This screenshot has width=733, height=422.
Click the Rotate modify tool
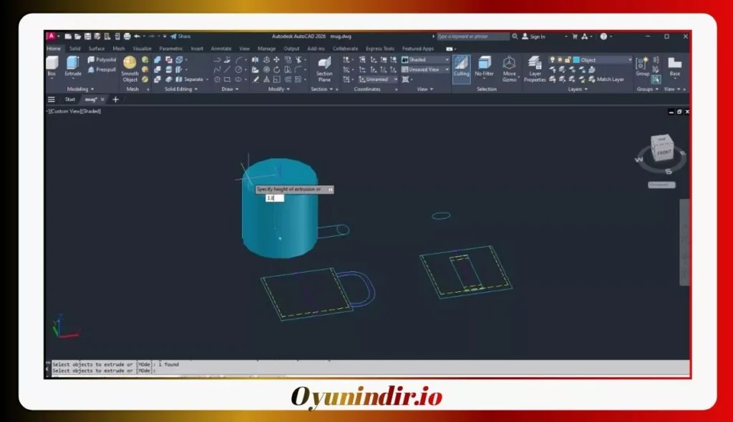tap(277, 69)
